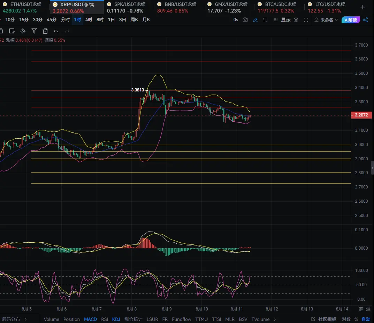374x323 pixels.
Task: Open the community indicators link icon
Action: coord(313,319)
